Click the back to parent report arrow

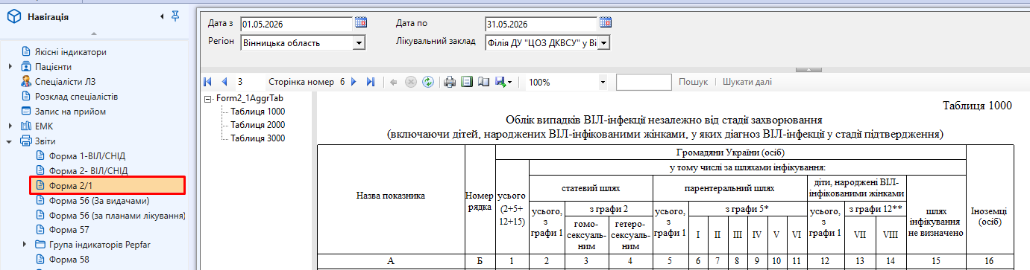[x=393, y=82]
